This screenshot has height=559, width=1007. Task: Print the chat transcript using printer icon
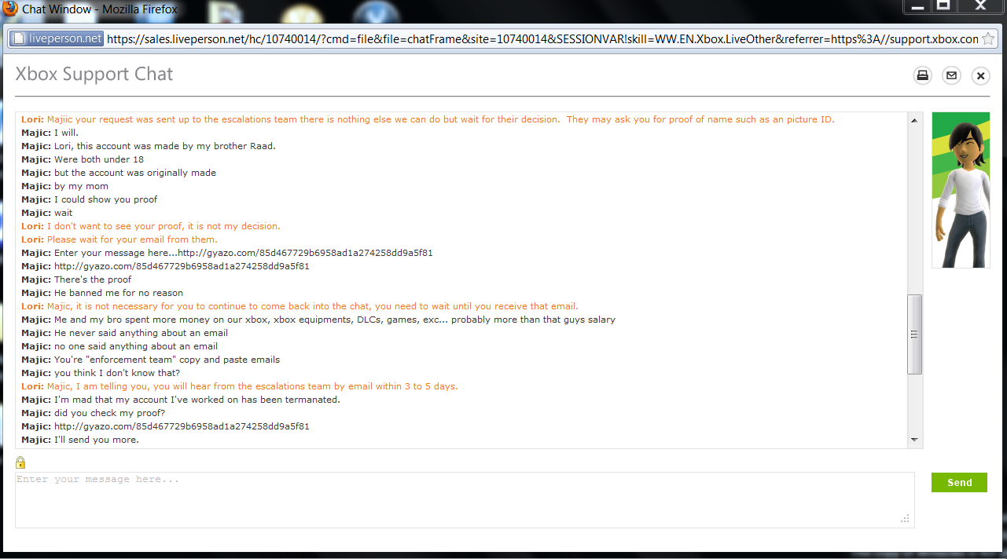click(922, 75)
